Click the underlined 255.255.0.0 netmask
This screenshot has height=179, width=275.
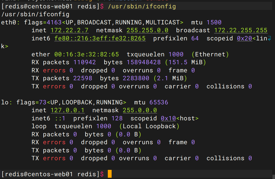coord(147,30)
